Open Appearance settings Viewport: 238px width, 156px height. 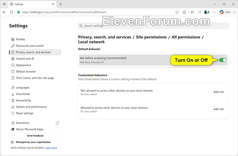(35, 65)
